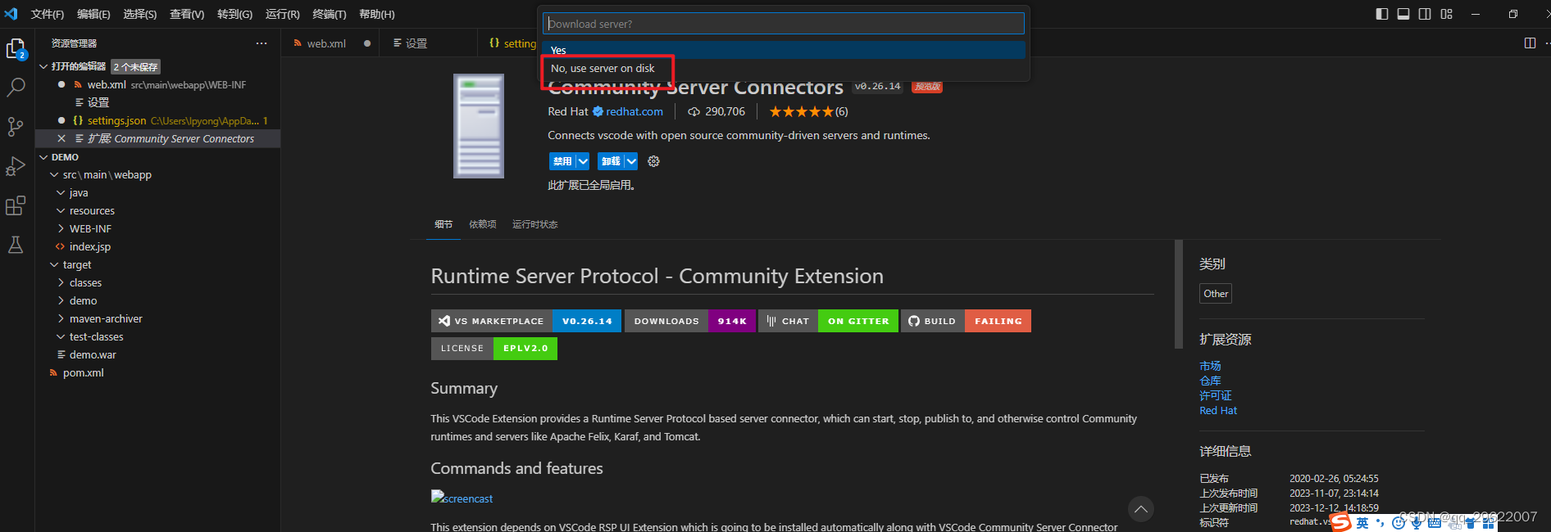Screen dimensions: 1551x532
Task: Click the 卸载 button
Action: coord(611,161)
